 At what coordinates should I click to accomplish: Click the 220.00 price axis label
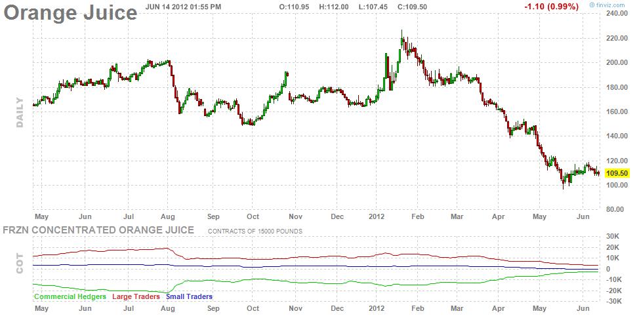617,38
